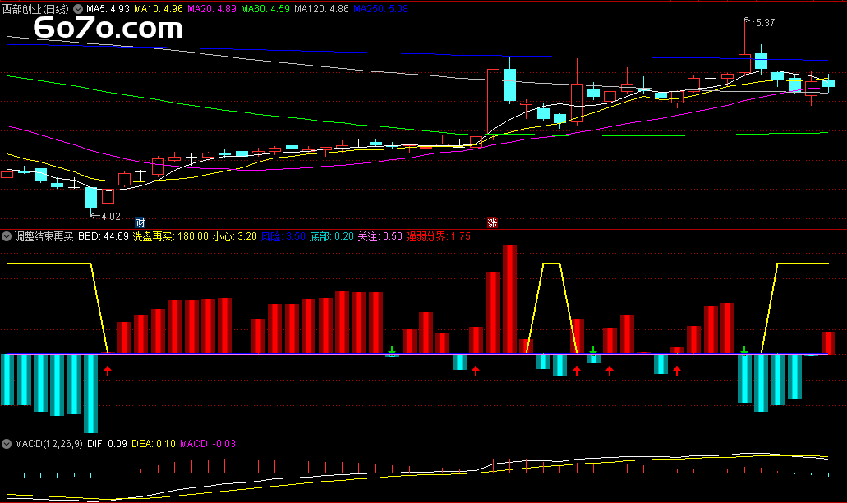Click the 4.02 low price label

pos(111,217)
